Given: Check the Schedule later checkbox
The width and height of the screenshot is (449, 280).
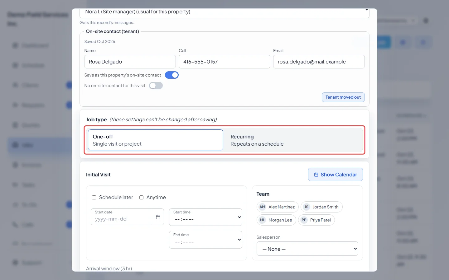Looking at the screenshot, I should pyautogui.click(x=94, y=197).
